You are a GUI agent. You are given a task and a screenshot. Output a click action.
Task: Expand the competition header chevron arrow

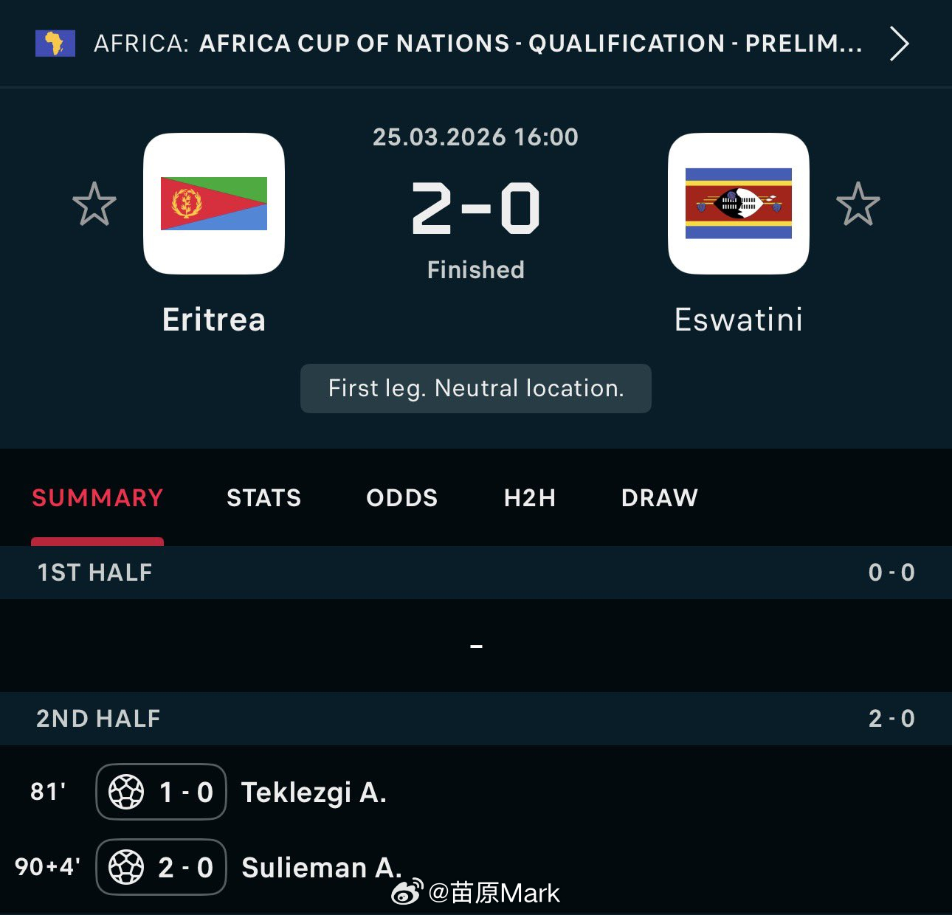(x=899, y=44)
